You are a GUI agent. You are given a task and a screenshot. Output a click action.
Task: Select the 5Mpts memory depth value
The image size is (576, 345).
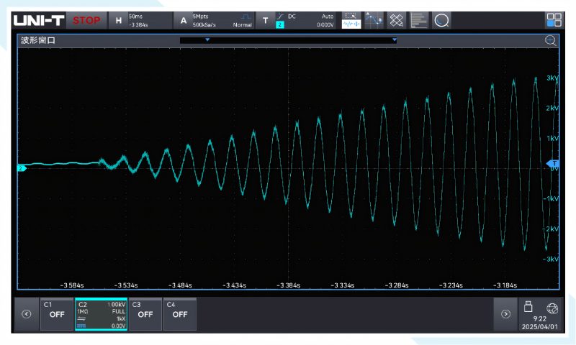click(201, 17)
